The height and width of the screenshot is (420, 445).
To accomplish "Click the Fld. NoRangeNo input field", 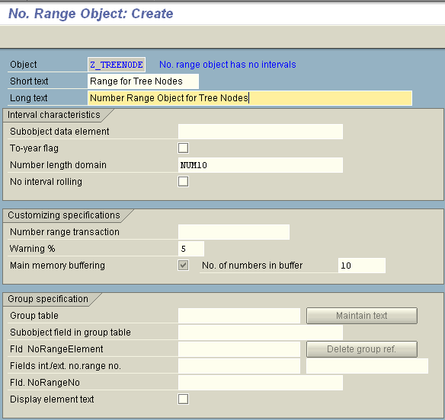I will click(261, 382).
